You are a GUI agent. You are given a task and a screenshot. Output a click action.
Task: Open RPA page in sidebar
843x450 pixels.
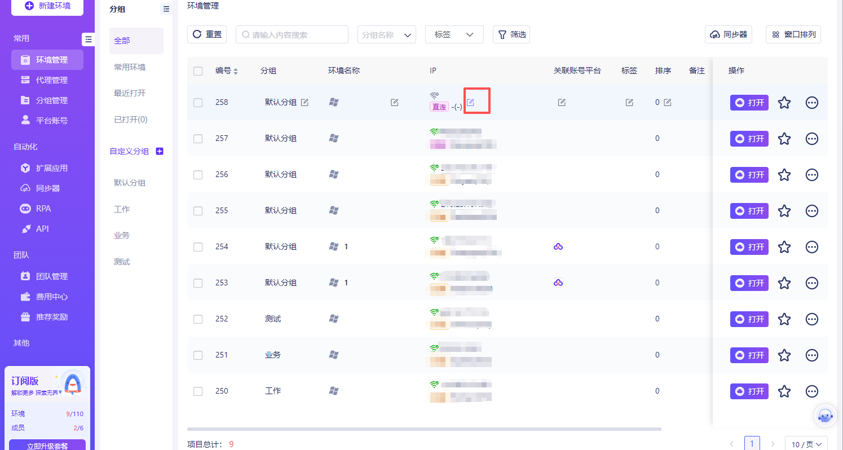(47, 209)
